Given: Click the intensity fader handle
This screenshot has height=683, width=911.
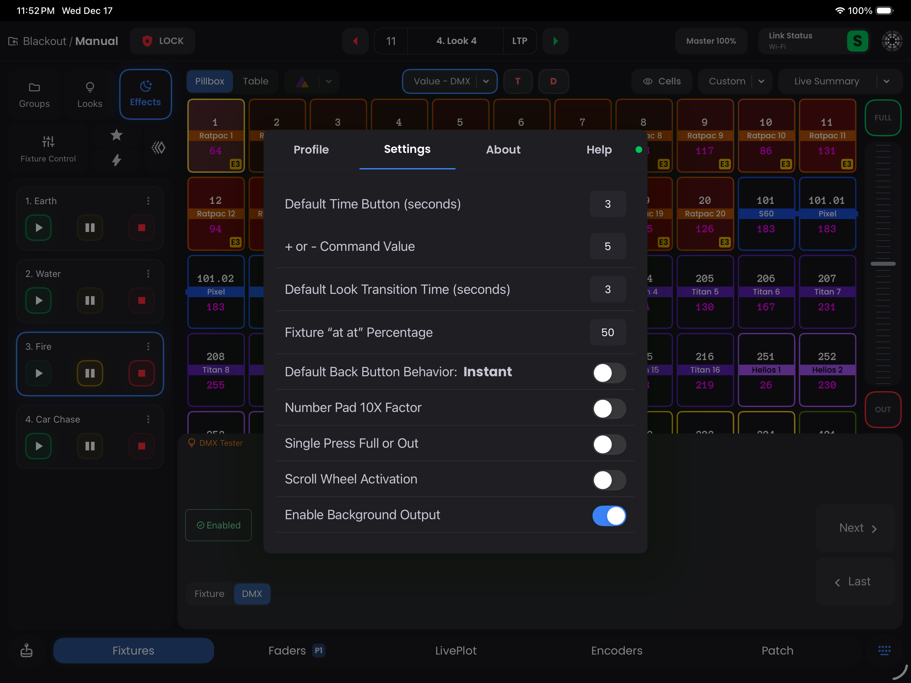Looking at the screenshot, I should click(x=883, y=263).
